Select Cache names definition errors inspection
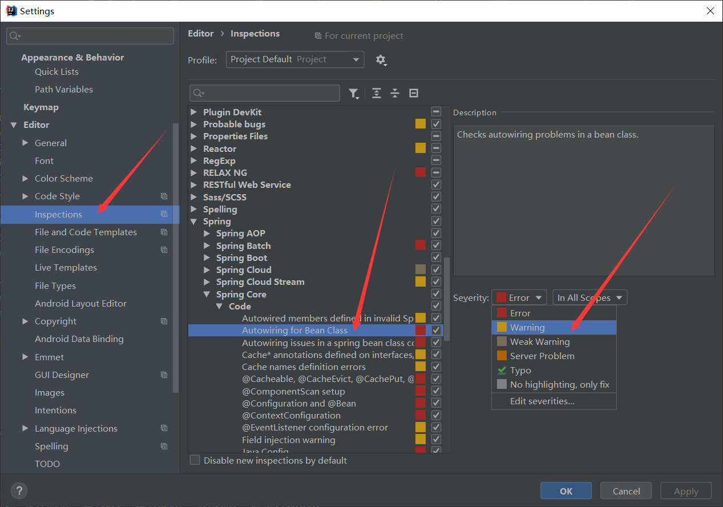The width and height of the screenshot is (723, 507). coord(304,367)
